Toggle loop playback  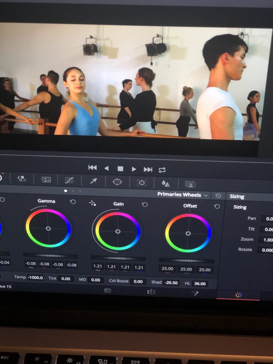click(162, 170)
